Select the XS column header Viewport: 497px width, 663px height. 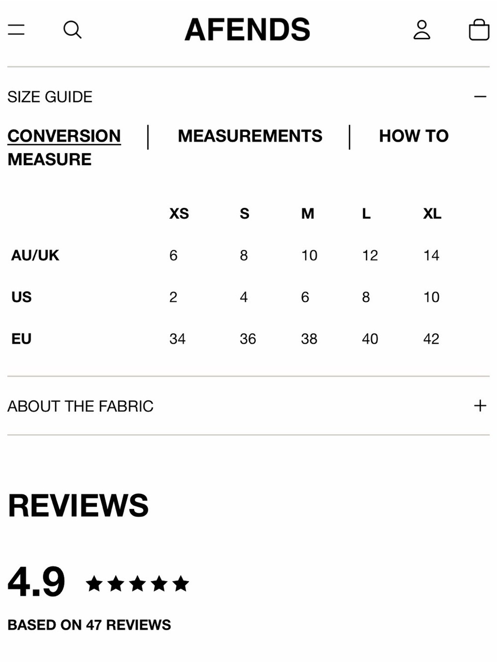click(x=179, y=213)
